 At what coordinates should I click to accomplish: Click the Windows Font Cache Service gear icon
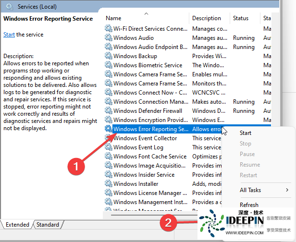(x=108, y=157)
